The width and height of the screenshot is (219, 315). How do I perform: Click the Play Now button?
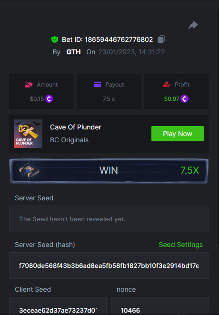178,134
